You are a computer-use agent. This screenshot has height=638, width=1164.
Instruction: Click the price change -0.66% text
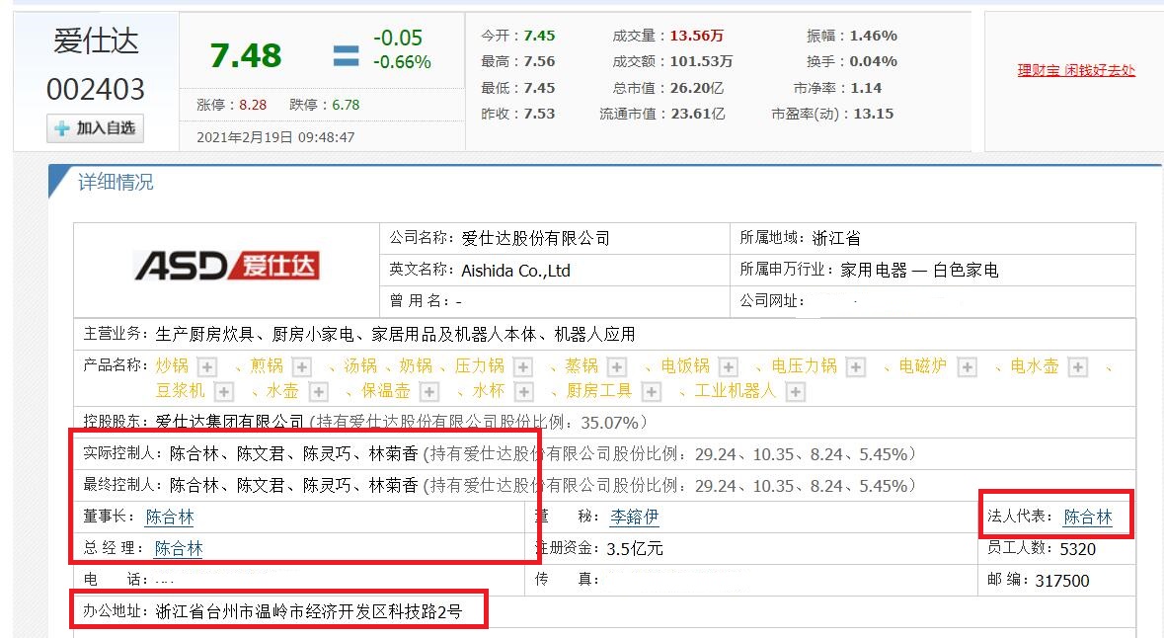coord(402,62)
